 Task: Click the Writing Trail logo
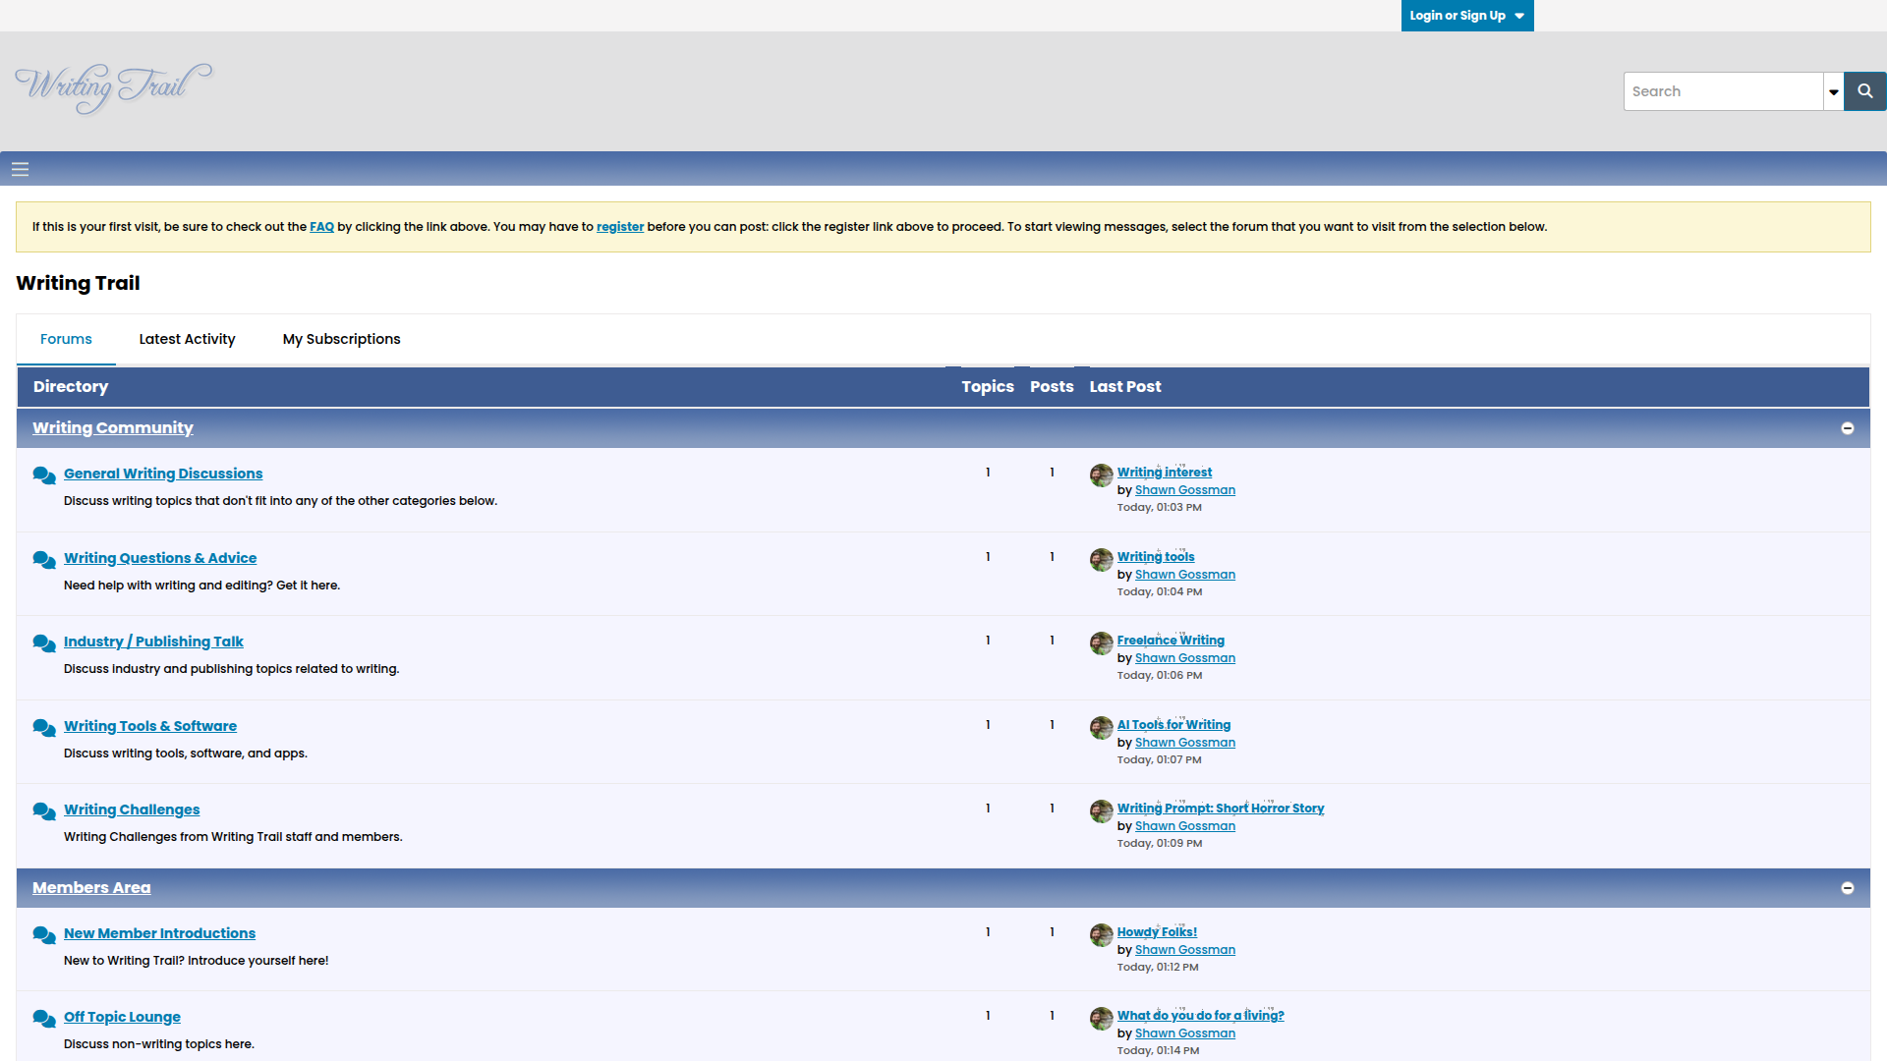click(x=113, y=87)
